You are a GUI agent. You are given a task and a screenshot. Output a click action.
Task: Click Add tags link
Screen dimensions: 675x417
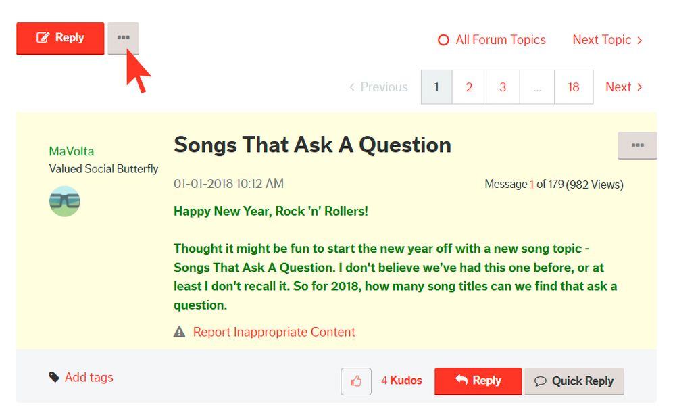89,378
